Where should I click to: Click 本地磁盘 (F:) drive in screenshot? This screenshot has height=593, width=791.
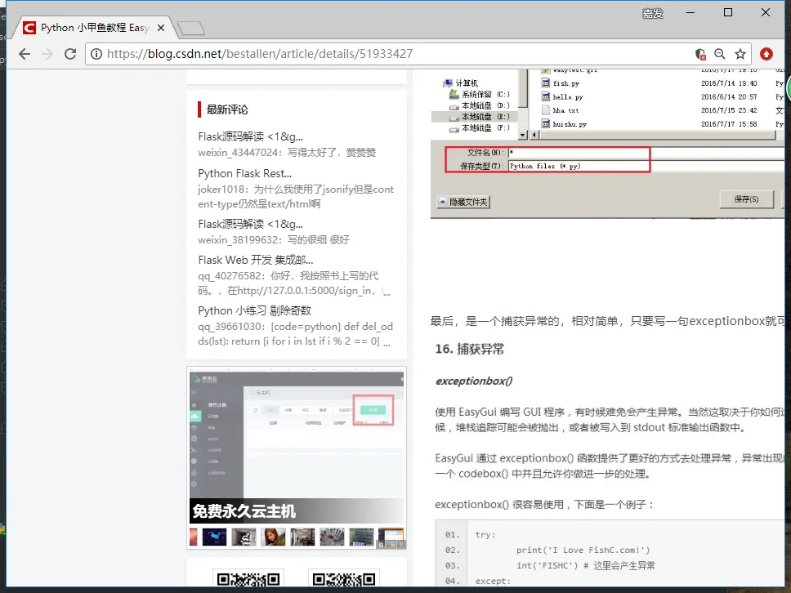480,128
